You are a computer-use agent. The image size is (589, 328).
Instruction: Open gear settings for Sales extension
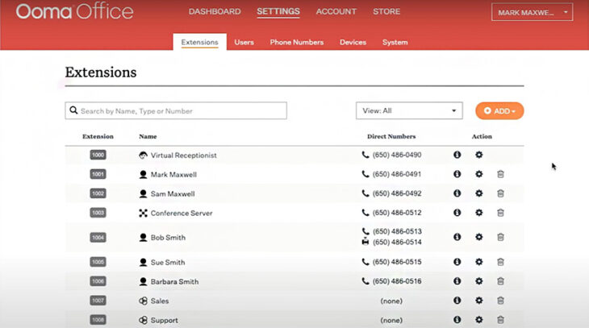pyautogui.click(x=478, y=301)
